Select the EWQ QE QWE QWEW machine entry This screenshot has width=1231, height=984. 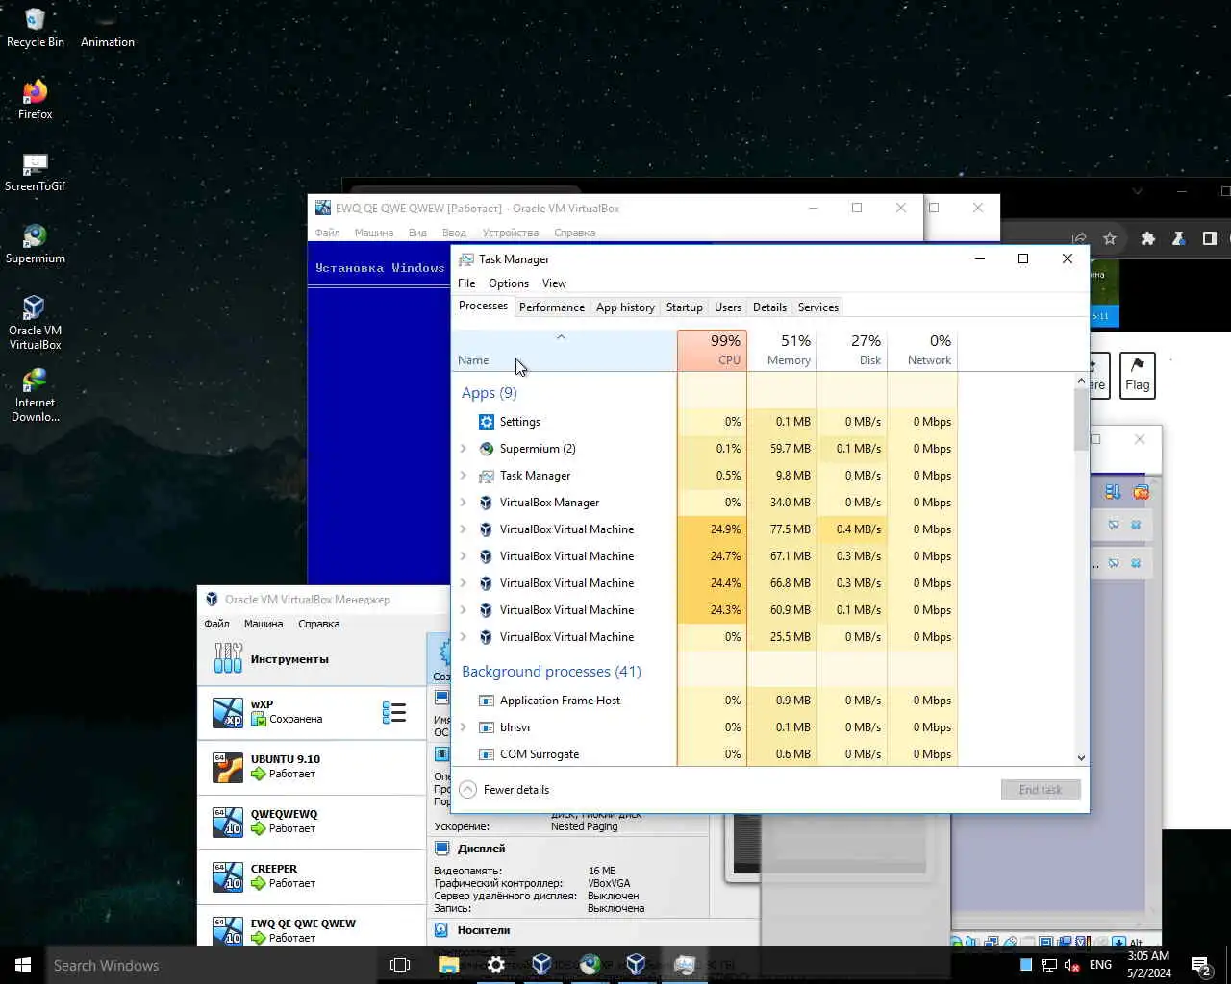coord(312,926)
